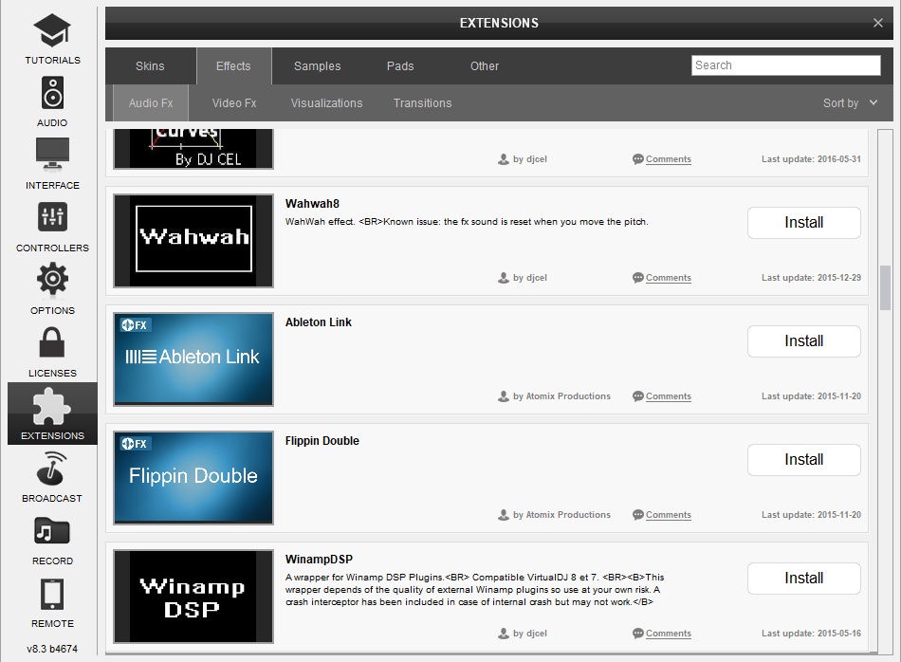This screenshot has width=901, height=662.
Task: Click the comments bubble icon for Flippin Double
Action: (x=638, y=514)
